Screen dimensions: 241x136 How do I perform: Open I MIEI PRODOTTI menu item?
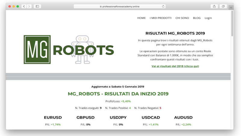[161, 18]
